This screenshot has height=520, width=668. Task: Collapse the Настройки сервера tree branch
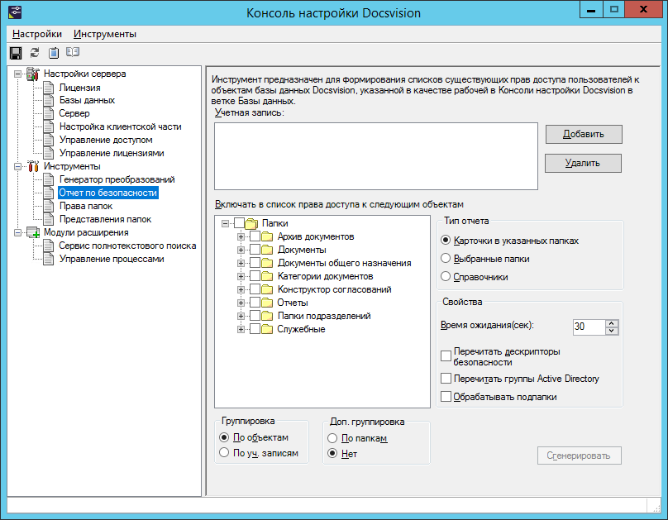click(x=18, y=74)
